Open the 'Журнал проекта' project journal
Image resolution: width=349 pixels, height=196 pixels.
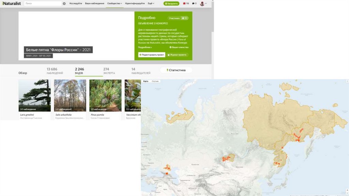click(178, 55)
